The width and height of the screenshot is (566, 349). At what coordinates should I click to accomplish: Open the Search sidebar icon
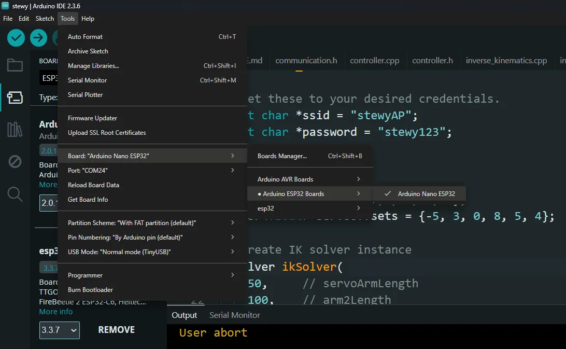(15, 194)
